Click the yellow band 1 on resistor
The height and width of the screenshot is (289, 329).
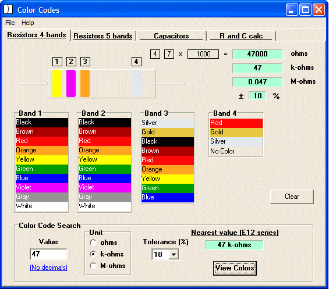pos(57,83)
